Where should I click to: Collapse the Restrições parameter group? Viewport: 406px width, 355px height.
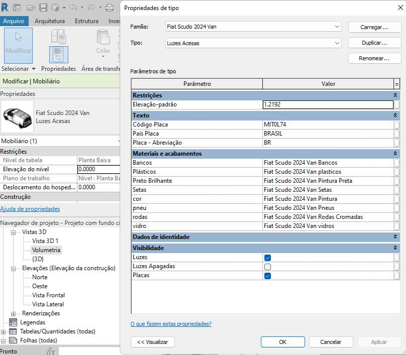point(395,95)
